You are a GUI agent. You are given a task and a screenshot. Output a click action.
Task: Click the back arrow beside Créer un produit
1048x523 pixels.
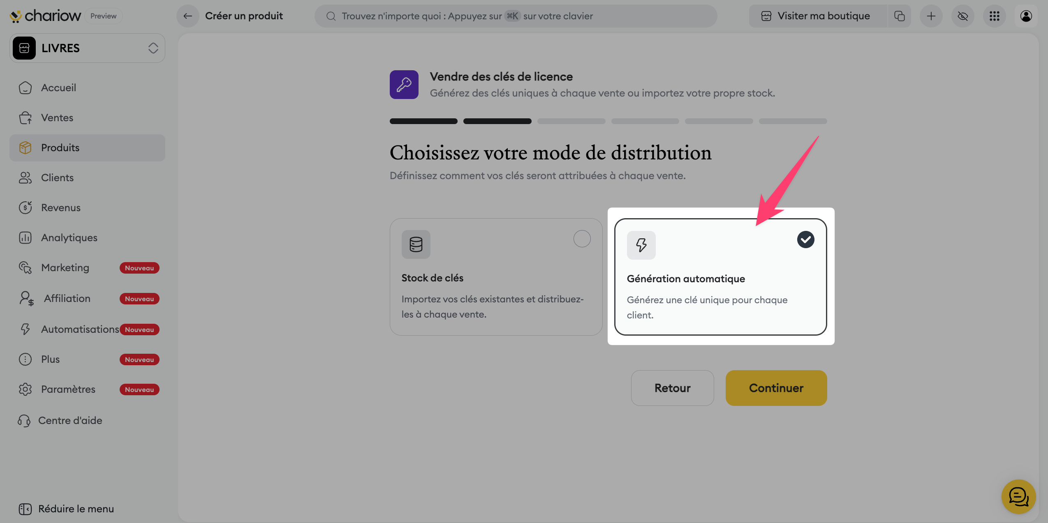coord(188,16)
